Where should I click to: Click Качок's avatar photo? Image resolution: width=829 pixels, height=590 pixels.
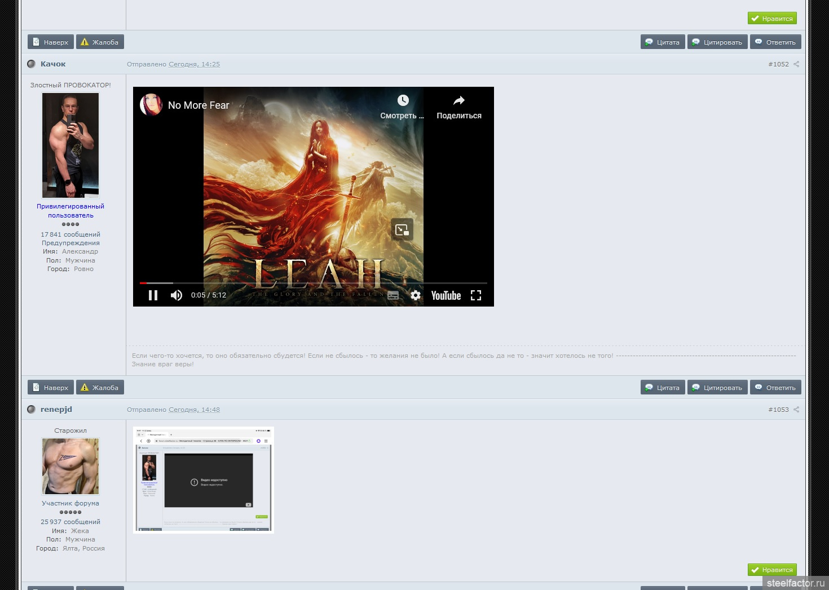(70, 145)
